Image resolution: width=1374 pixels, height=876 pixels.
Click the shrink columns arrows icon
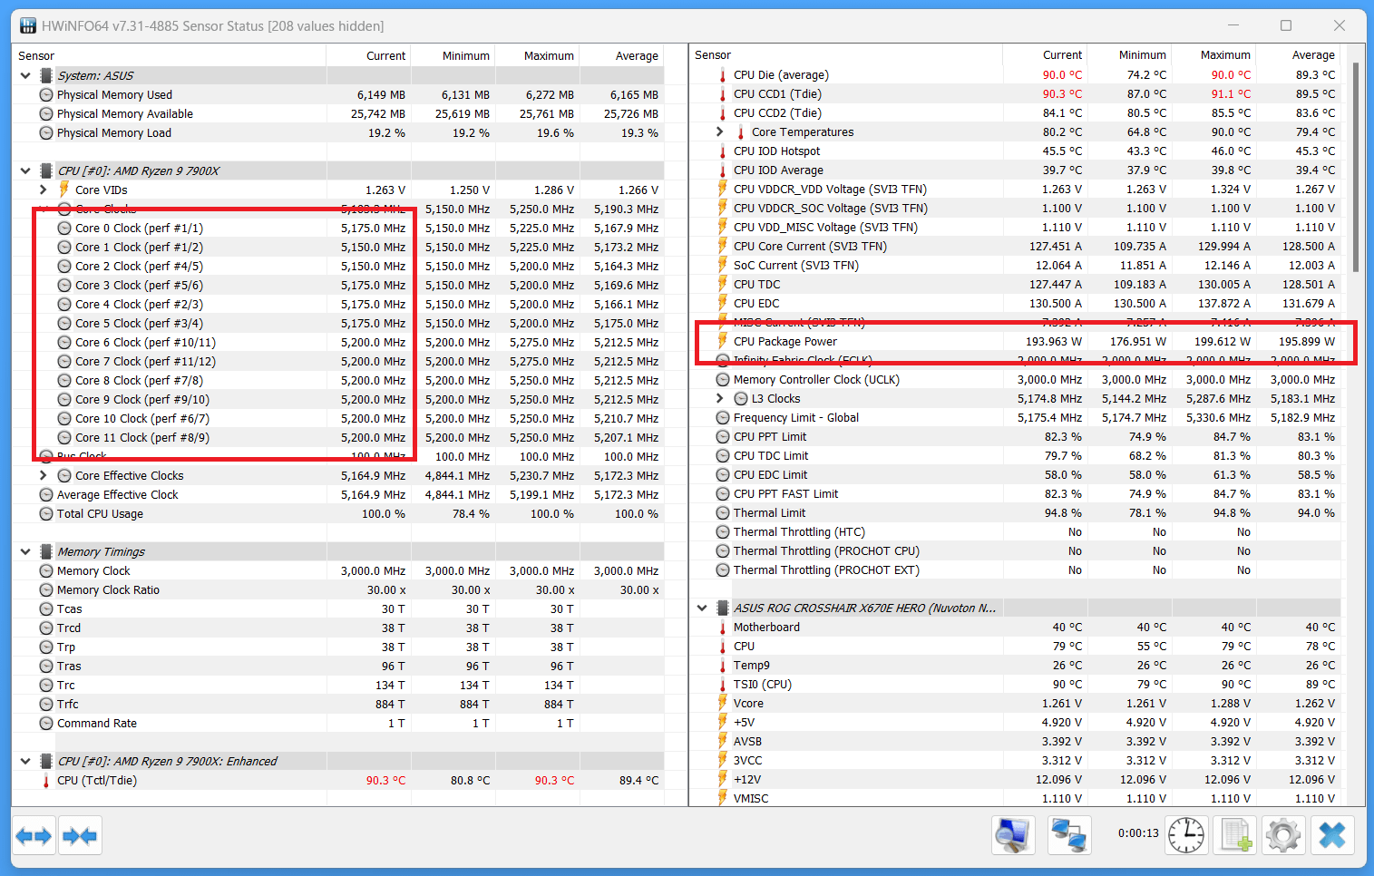(x=80, y=835)
